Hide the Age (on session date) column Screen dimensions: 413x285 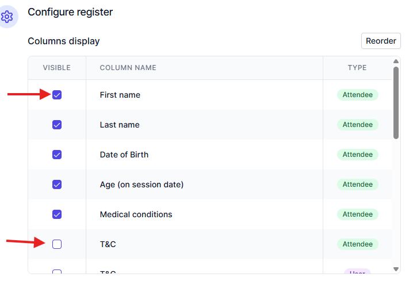(x=57, y=184)
